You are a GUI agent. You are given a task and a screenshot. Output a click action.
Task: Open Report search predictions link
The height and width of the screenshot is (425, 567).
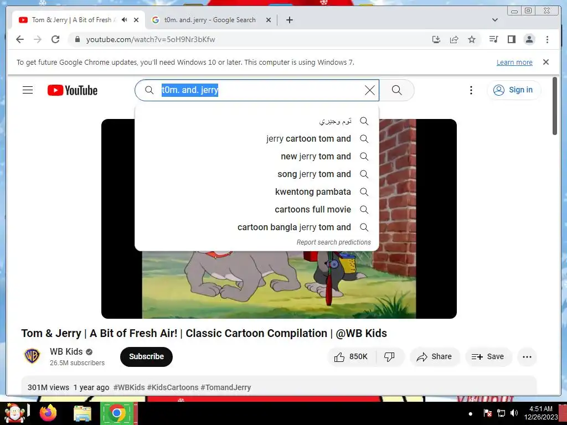tap(333, 242)
